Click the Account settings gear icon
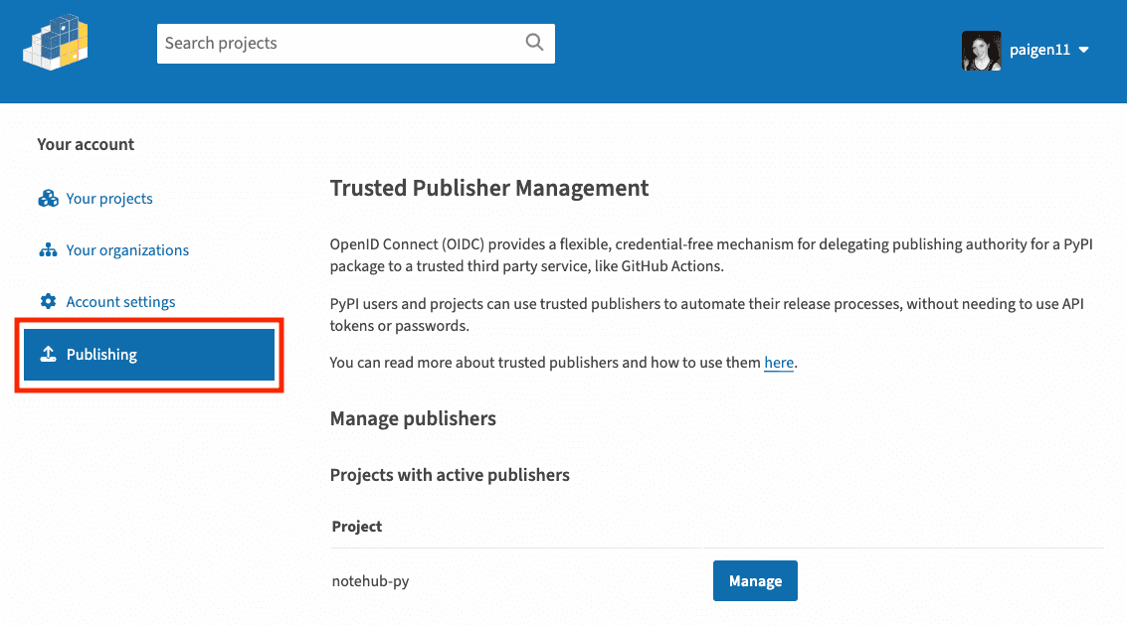Viewport: 1127px width, 626px height. pos(48,301)
